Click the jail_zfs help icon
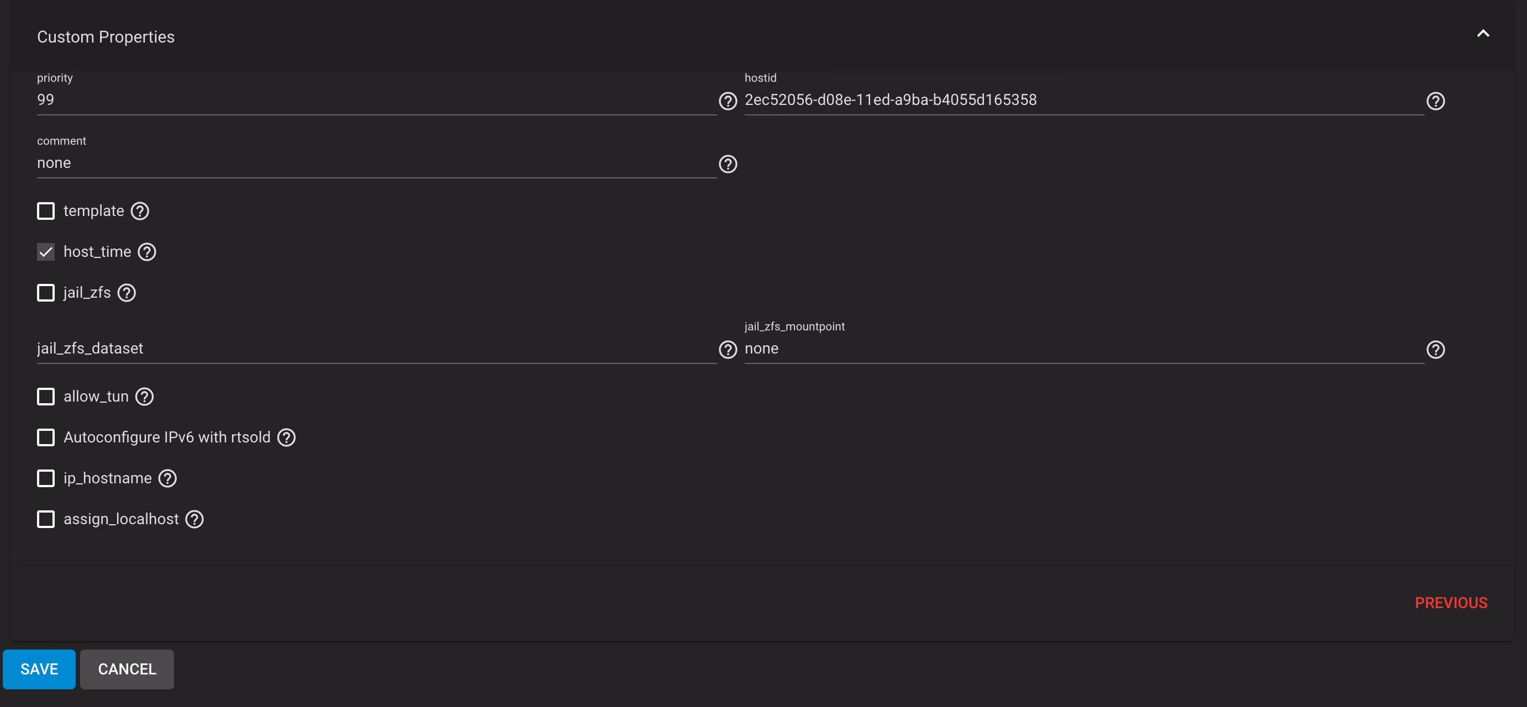Screen dimensions: 1527x707 coord(127,293)
